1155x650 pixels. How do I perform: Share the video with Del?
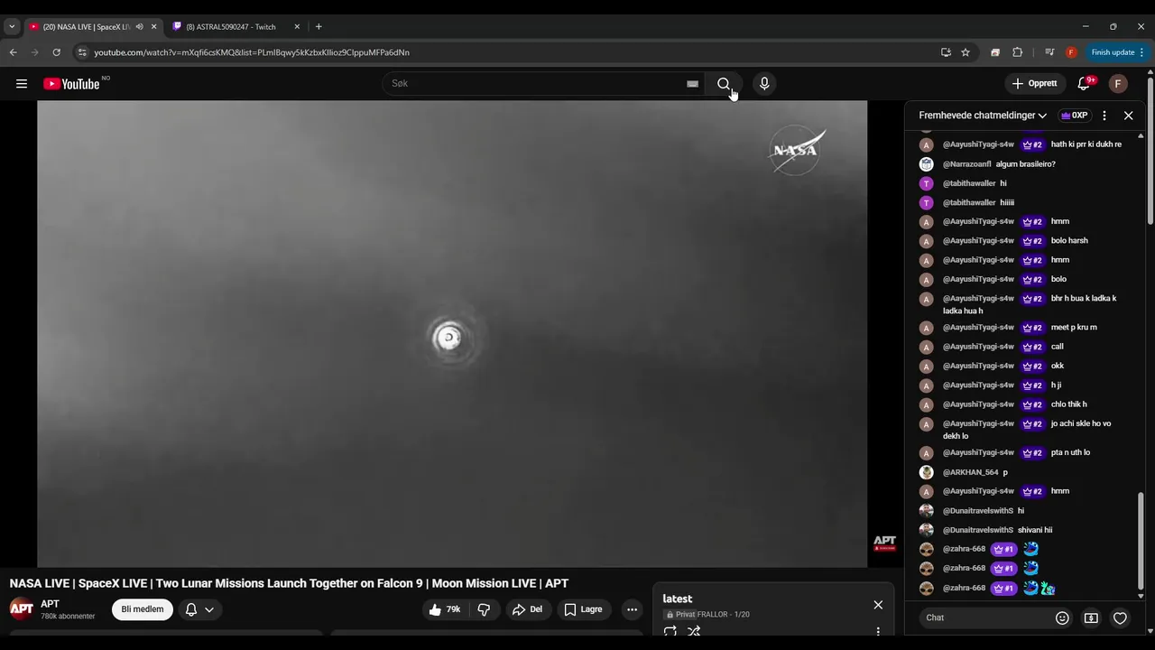point(527,609)
